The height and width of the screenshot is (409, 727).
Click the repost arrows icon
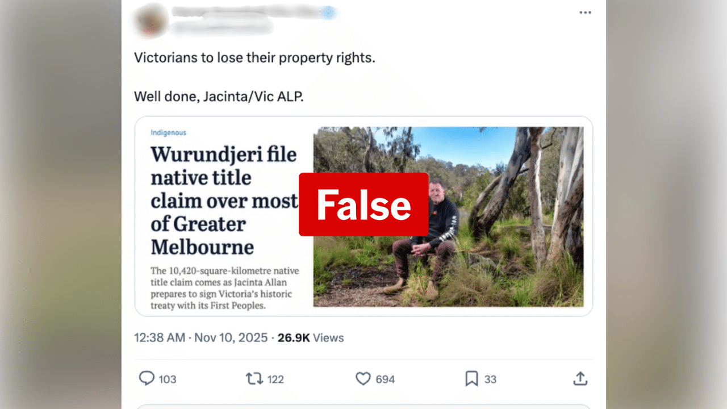click(x=254, y=378)
